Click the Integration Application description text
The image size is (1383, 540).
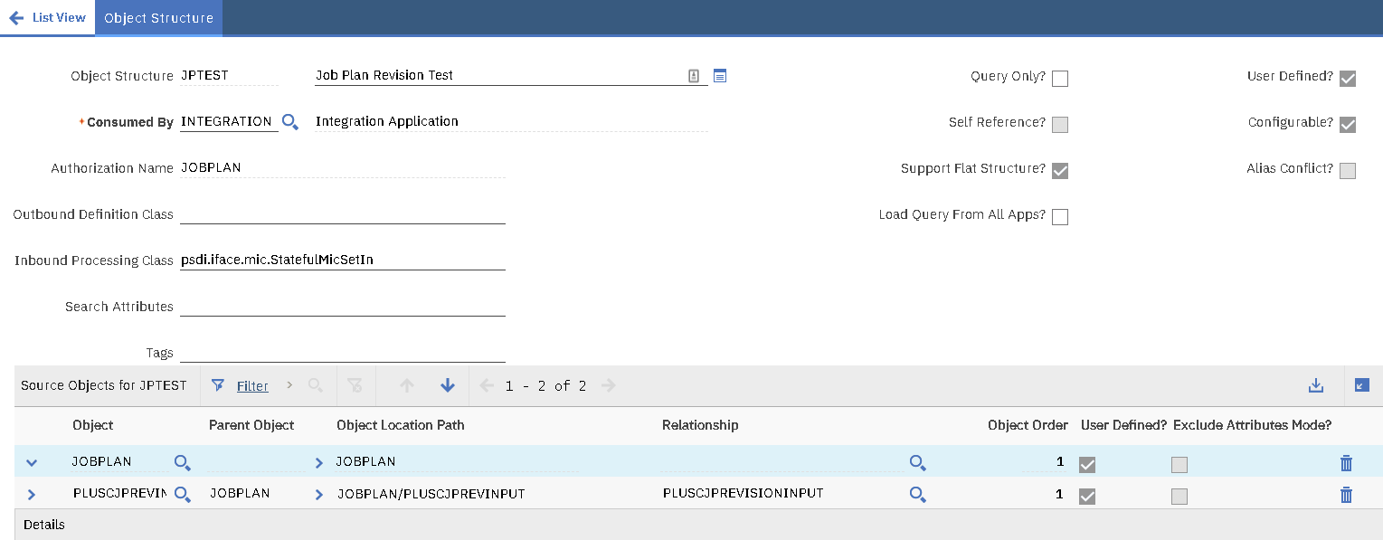(x=387, y=121)
